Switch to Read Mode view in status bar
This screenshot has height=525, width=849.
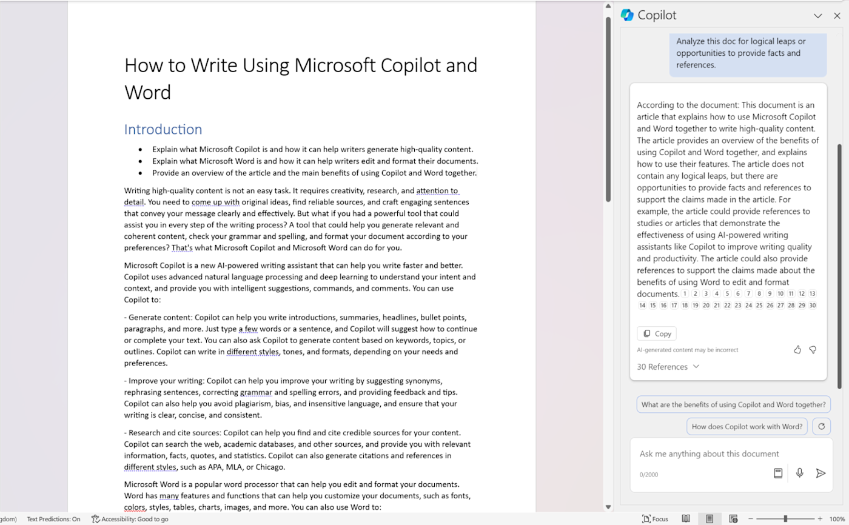(686, 519)
